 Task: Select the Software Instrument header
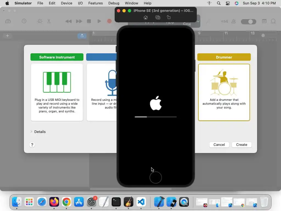tap(57, 57)
